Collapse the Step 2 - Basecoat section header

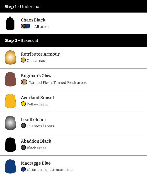click(x=73, y=40)
